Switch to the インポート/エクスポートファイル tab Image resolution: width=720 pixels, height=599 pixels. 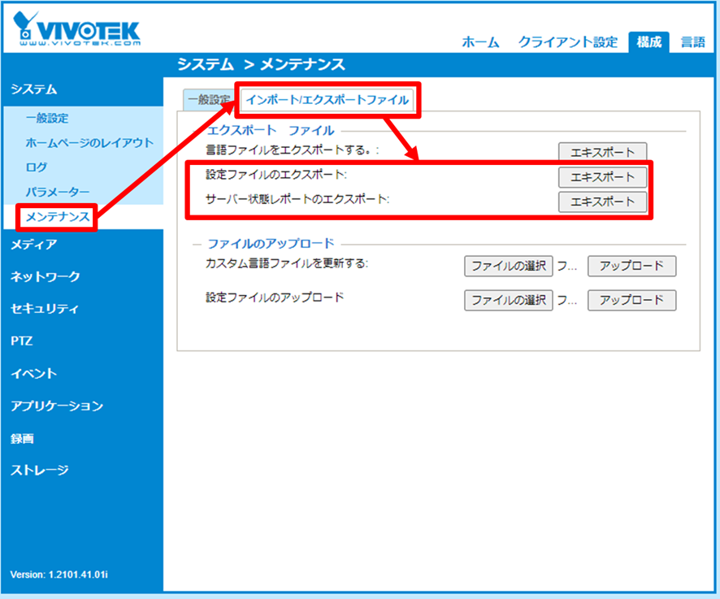(327, 100)
